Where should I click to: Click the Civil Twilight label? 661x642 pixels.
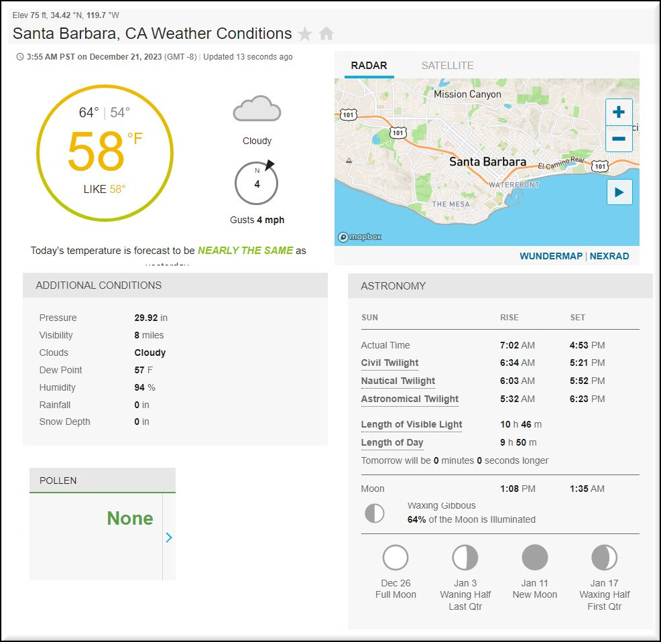389,363
